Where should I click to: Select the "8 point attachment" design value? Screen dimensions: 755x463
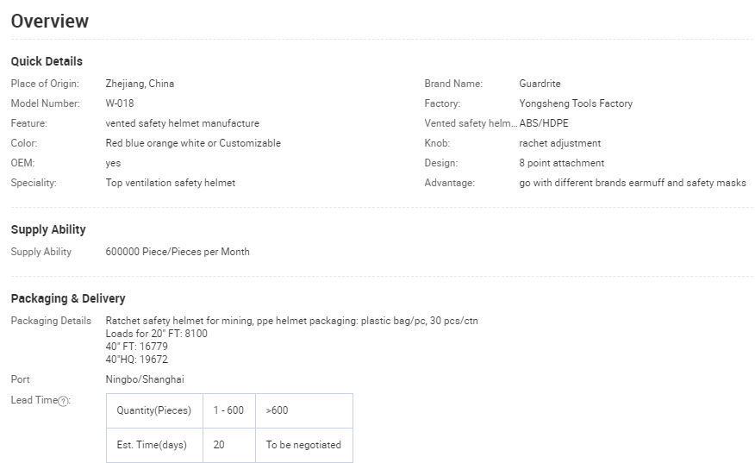tap(562, 163)
